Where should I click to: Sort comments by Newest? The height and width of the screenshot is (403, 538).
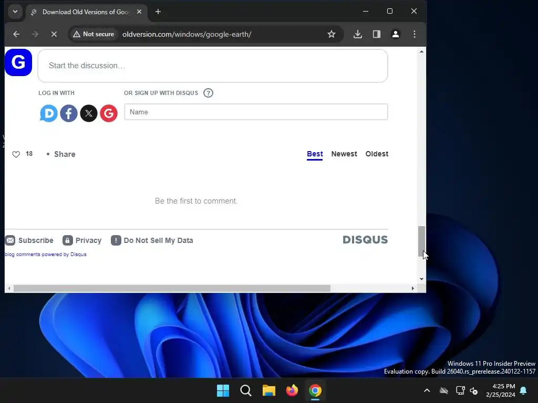click(344, 154)
